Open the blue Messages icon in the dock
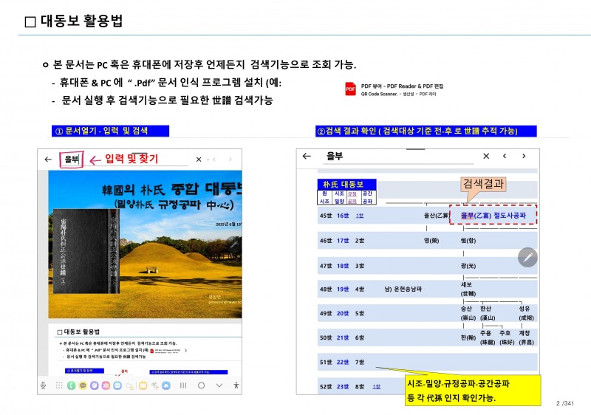Viewport: 591px width, 415px height. [117, 385]
